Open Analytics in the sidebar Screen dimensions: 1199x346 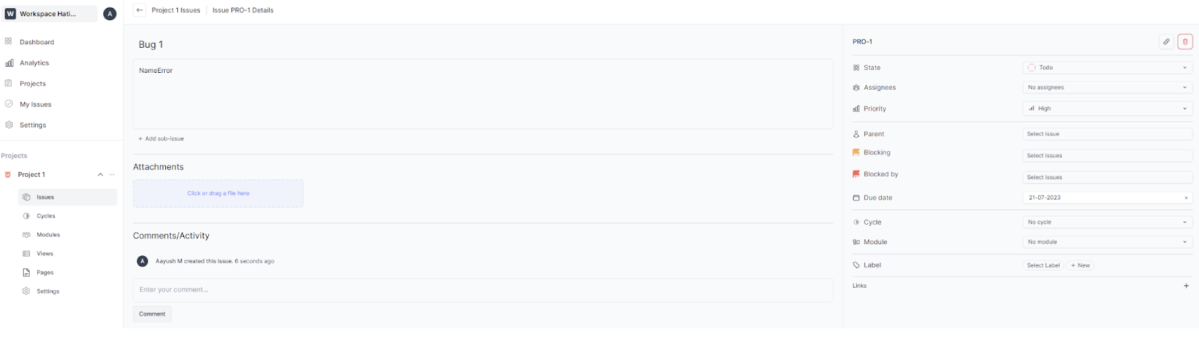click(34, 63)
